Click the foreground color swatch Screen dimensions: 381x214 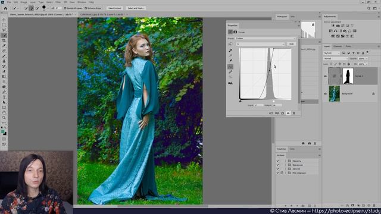[2, 131]
